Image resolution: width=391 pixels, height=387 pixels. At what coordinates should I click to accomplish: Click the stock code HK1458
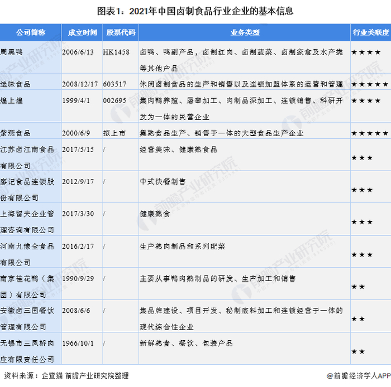tap(116, 52)
